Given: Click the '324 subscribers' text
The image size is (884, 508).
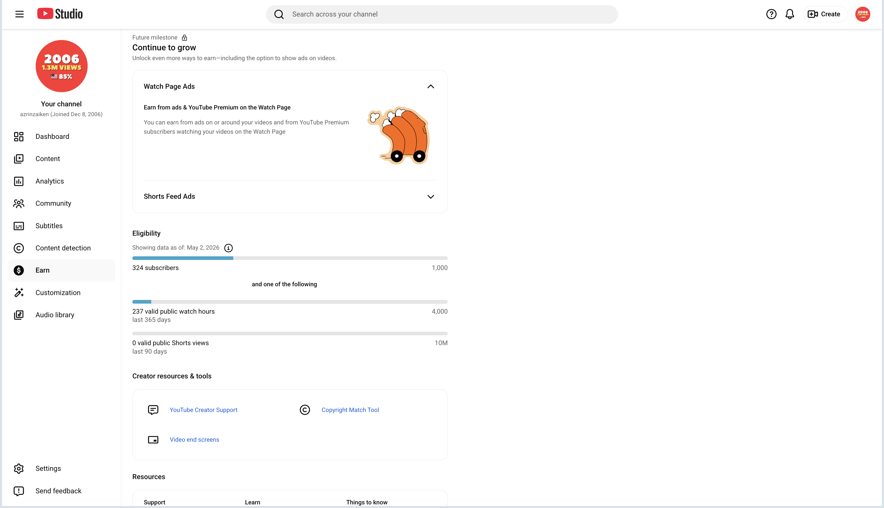Looking at the screenshot, I should click(x=155, y=268).
